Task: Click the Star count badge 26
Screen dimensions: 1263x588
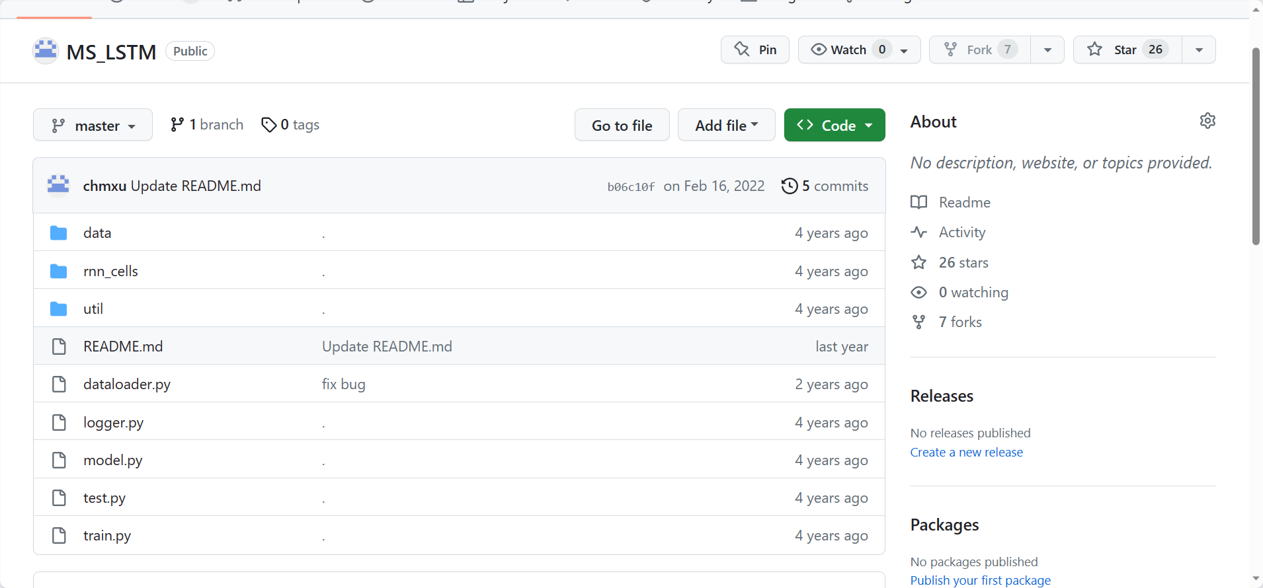Action: 1155,50
